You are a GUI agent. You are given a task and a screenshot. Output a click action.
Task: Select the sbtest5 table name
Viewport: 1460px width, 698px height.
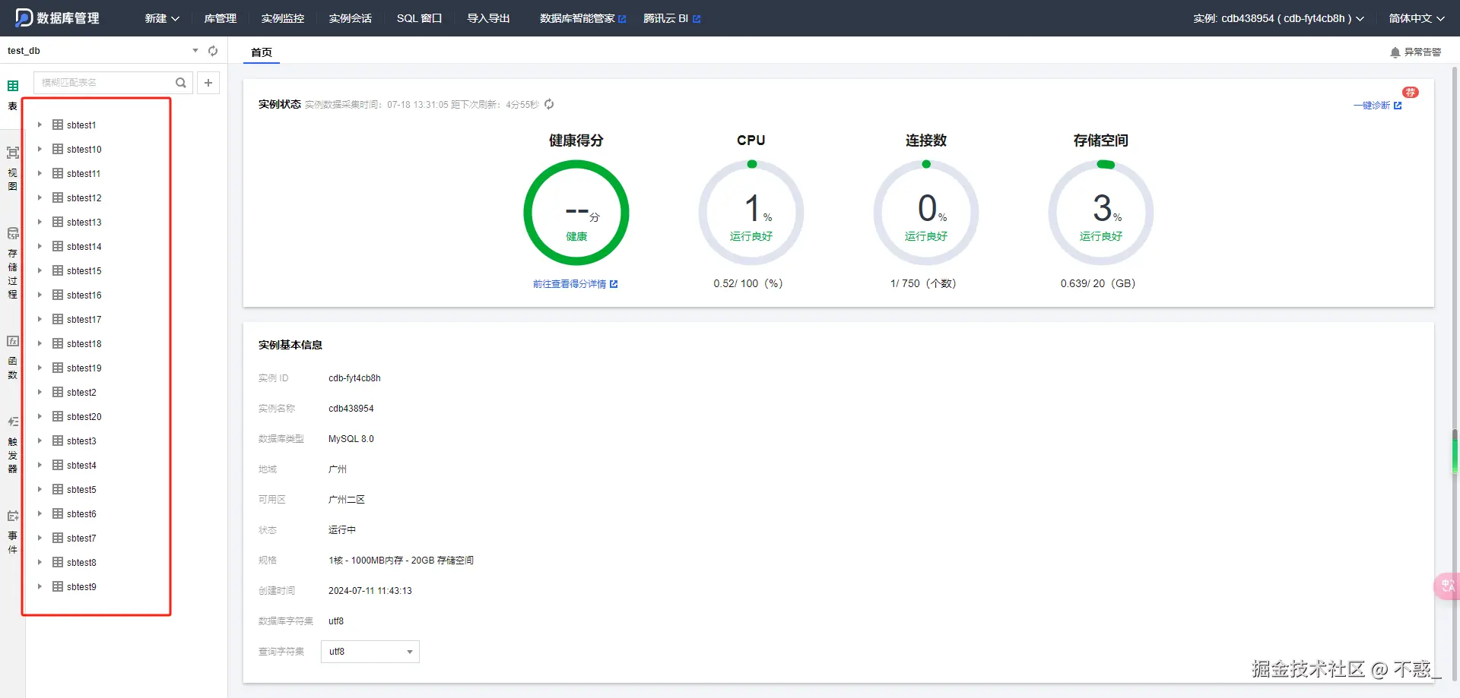81,490
